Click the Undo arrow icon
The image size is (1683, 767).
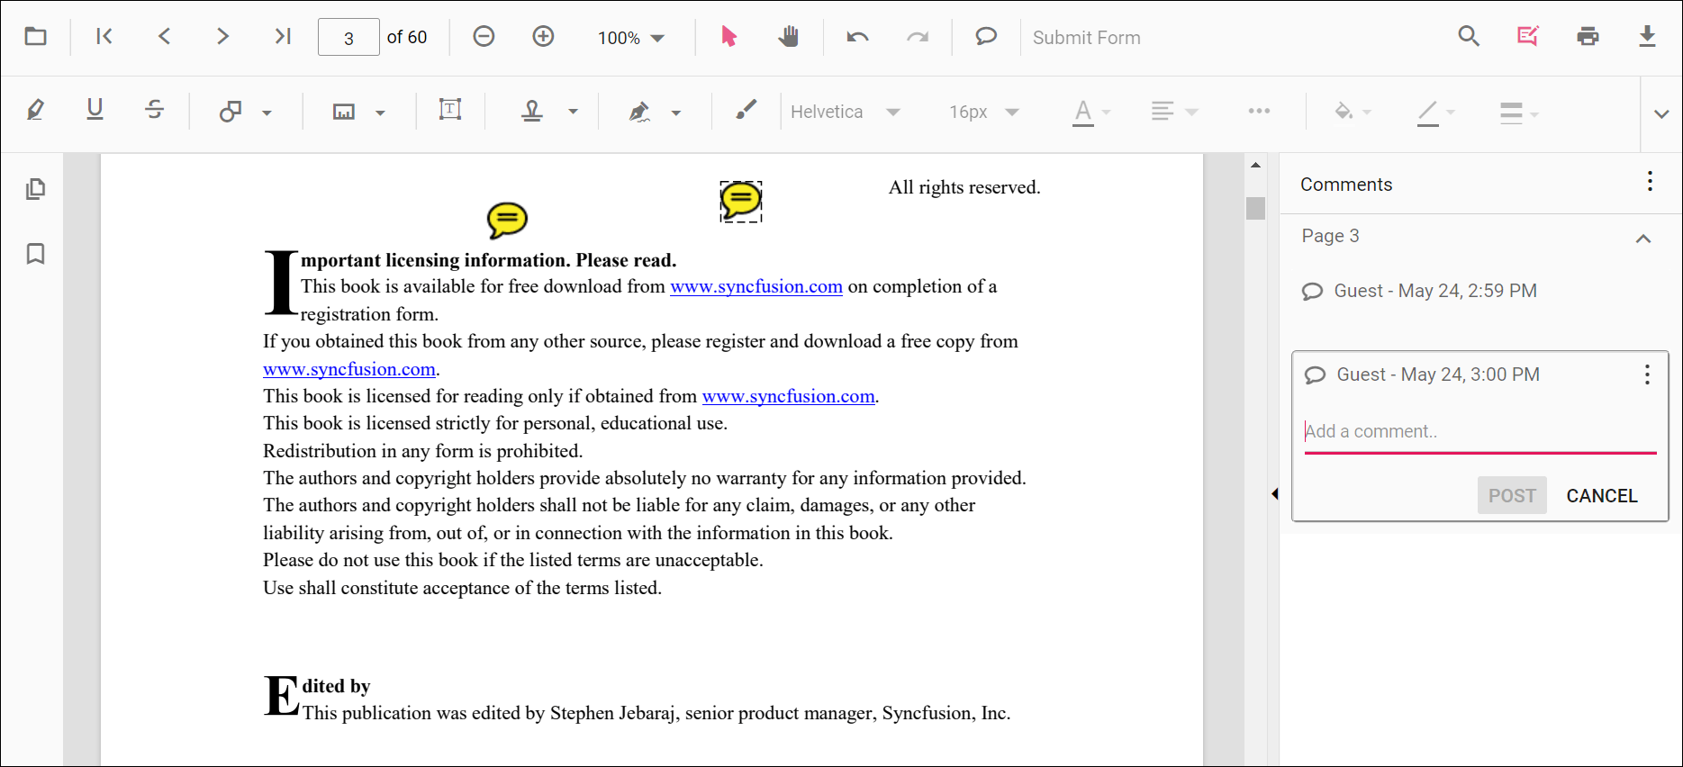[x=857, y=37]
